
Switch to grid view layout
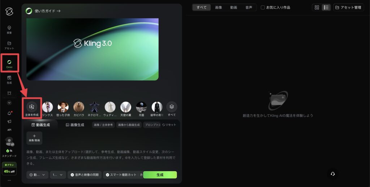tap(317, 8)
